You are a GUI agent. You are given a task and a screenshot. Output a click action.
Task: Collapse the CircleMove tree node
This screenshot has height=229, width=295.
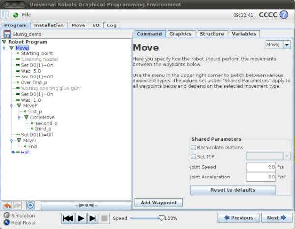coord(26,117)
